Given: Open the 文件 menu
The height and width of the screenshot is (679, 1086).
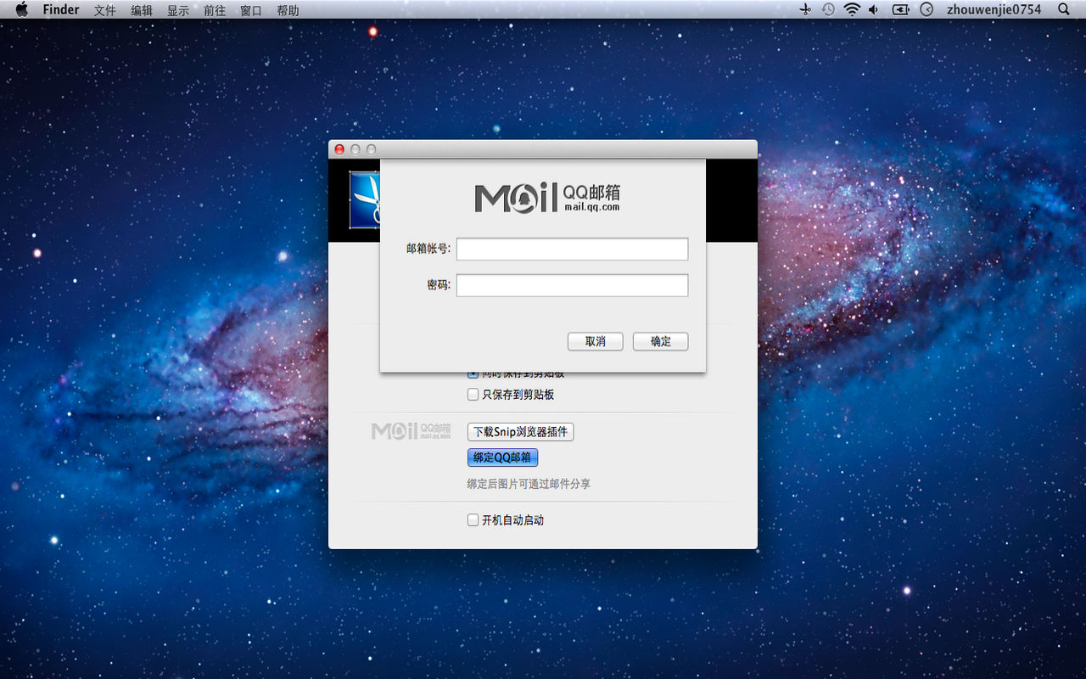Looking at the screenshot, I should point(105,10).
